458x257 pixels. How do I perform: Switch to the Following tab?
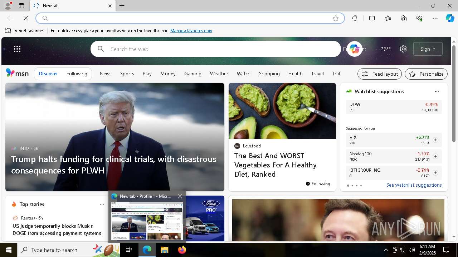coord(77,74)
